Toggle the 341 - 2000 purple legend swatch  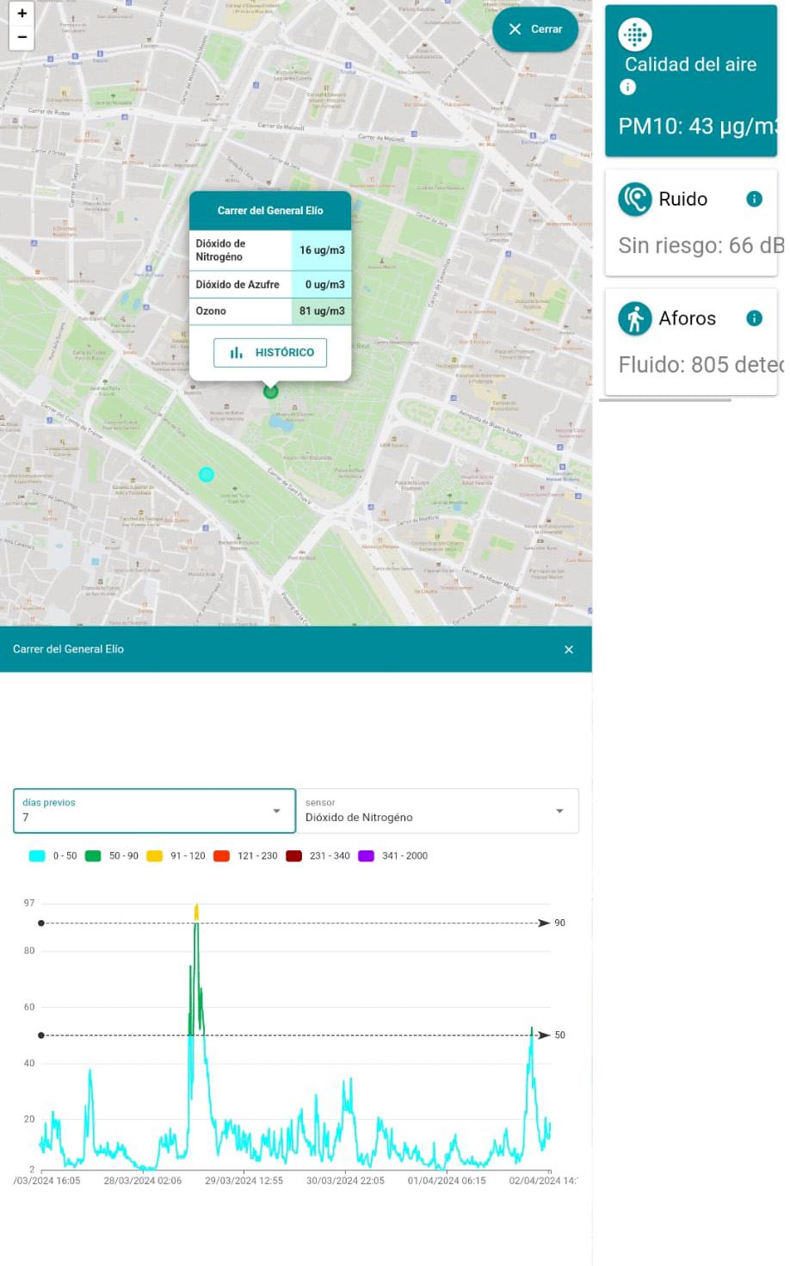(366, 856)
